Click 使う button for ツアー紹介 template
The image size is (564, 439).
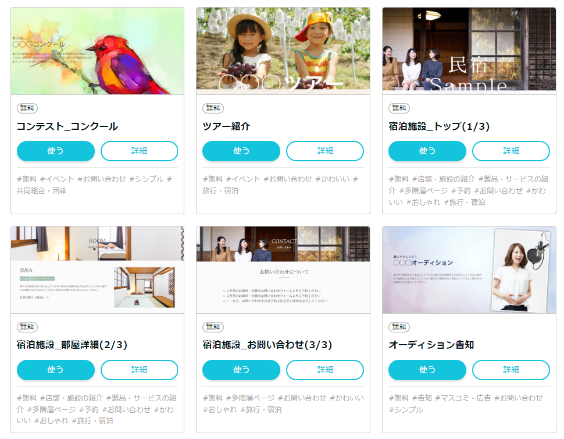pyautogui.click(x=241, y=151)
